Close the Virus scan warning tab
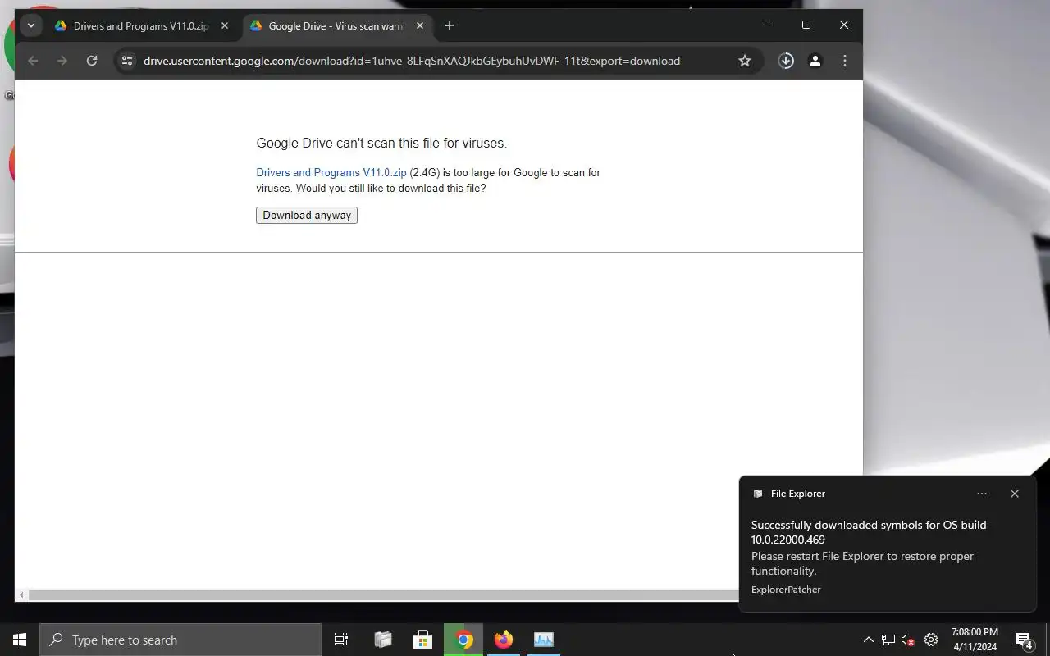 420,26
